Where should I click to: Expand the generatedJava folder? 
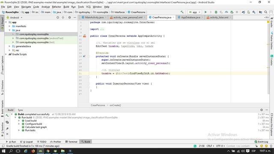pos(9,46)
